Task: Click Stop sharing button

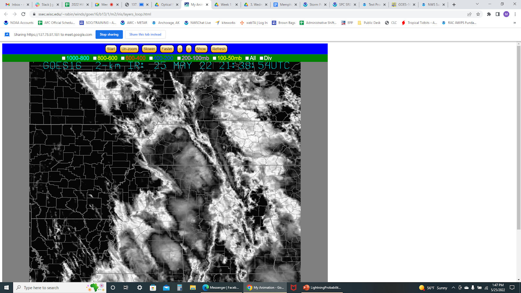Action: [x=109, y=35]
